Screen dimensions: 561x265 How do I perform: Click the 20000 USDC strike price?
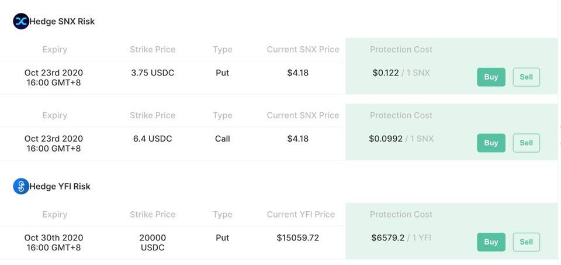tap(153, 243)
